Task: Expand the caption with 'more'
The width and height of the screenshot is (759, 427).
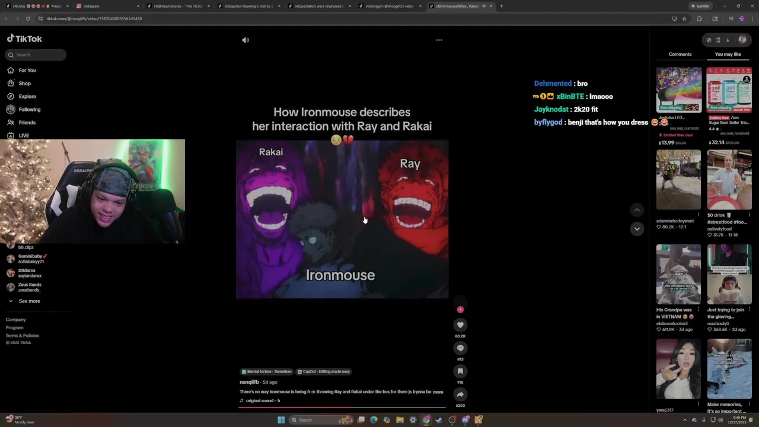Action: coord(438,392)
